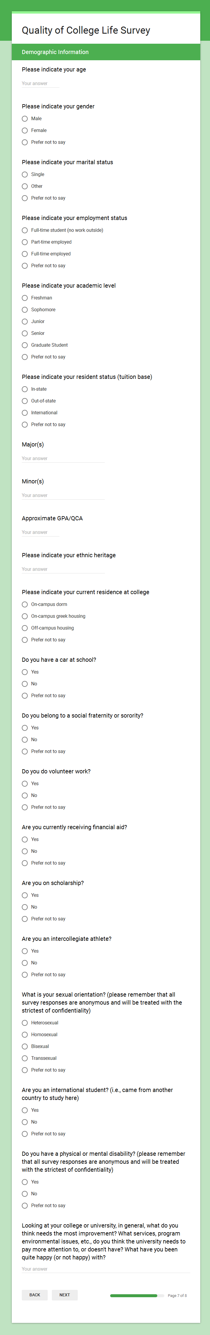Select International resident status
Screen dimensions: 210x1335
tap(25, 413)
